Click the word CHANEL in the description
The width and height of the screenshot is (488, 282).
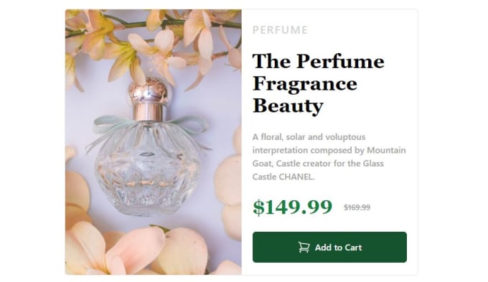[296, 177]
